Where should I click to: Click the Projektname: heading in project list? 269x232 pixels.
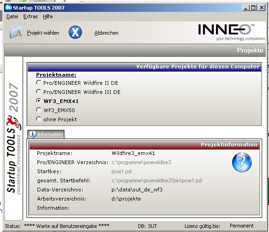[x=56, y=75]
